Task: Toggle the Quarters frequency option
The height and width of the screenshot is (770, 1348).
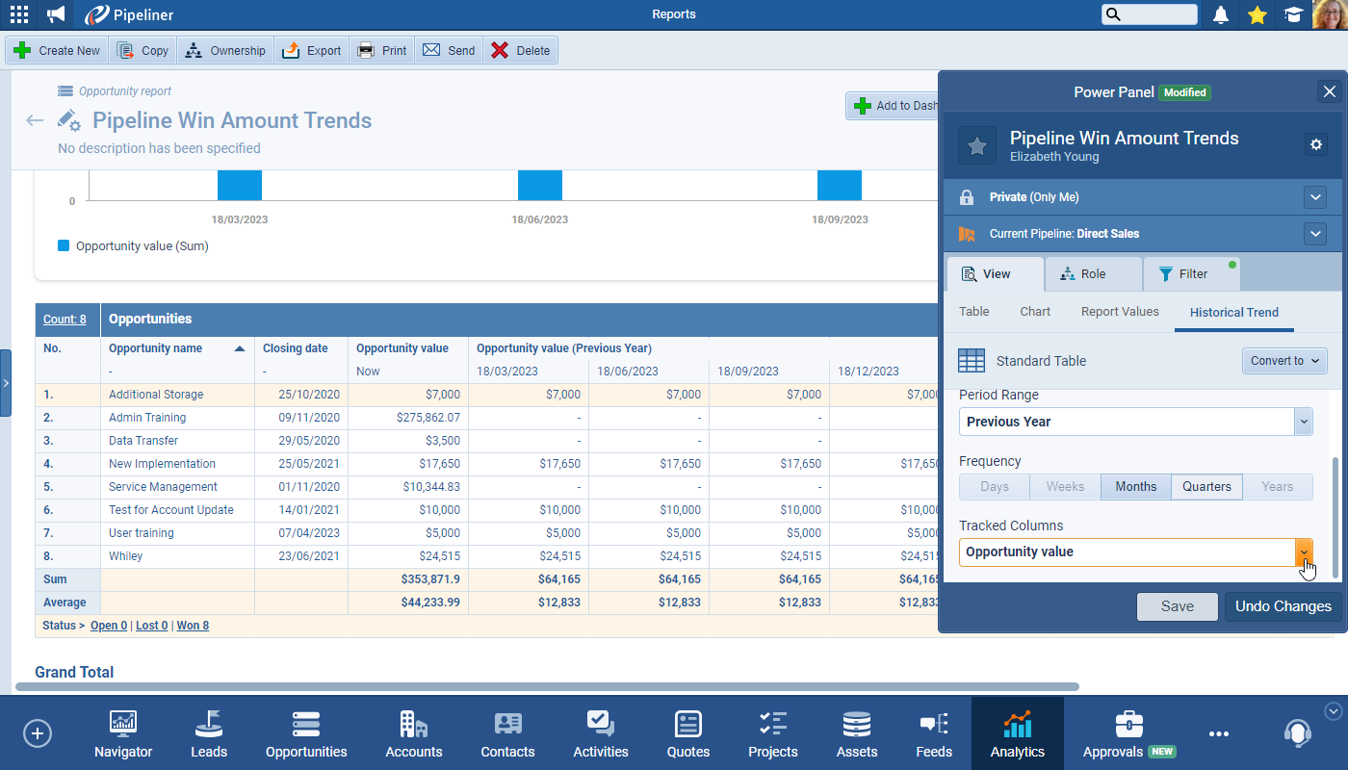Action: pos(1206,486)
